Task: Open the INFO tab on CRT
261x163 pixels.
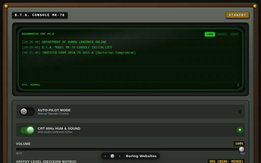Action: click(234, 34)
